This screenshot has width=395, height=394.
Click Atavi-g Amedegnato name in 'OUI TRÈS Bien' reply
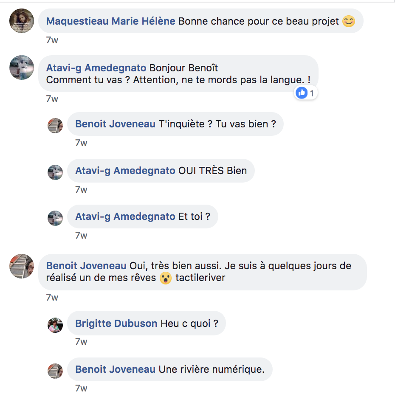(125, 171)
